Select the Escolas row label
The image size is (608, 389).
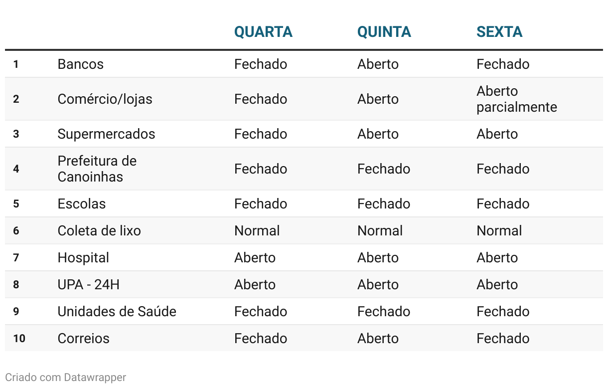pos(82,204)
